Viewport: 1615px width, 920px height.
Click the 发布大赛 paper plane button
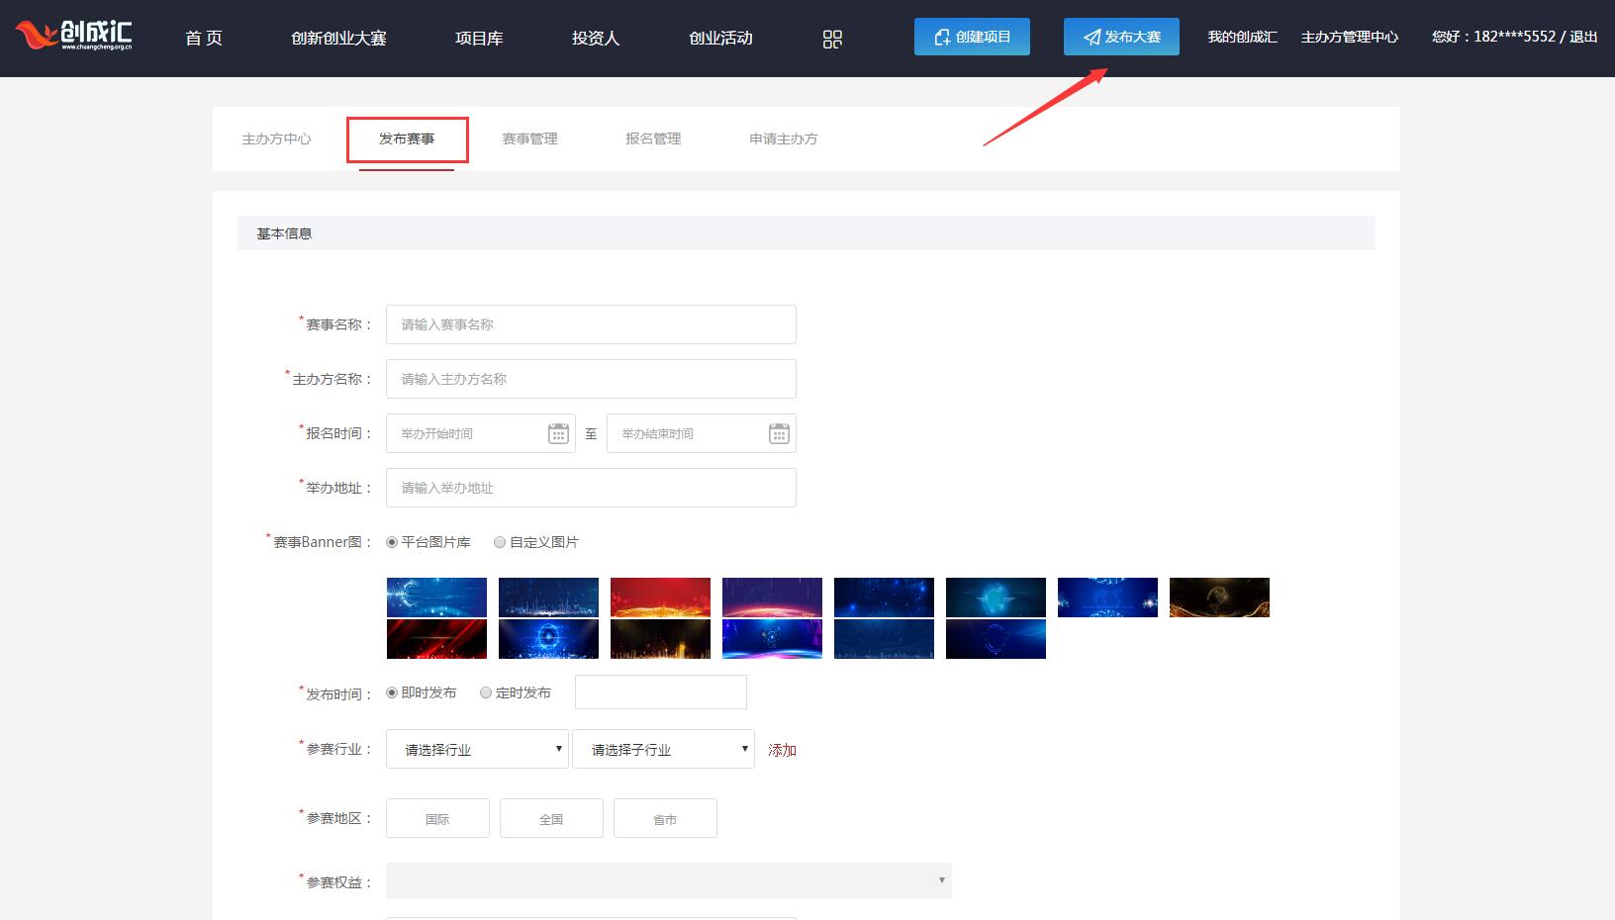1121,37
